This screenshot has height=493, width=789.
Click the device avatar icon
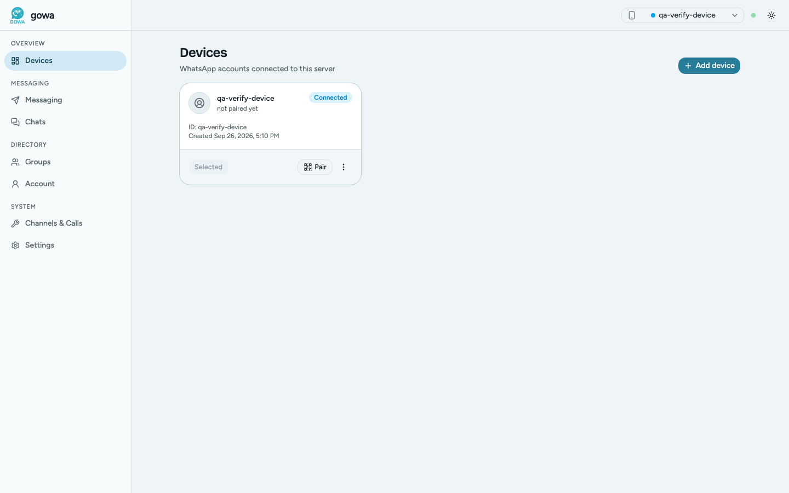[x=199, y=103]
